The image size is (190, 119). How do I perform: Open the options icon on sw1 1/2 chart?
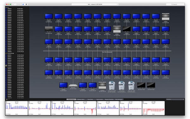pyautogui.click(x=7, y=102)
